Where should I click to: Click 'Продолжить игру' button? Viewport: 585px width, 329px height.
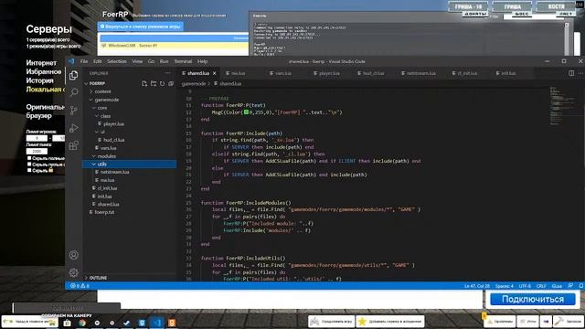332,321
